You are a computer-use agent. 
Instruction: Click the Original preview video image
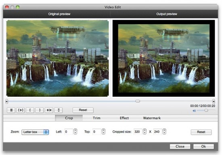57,58
